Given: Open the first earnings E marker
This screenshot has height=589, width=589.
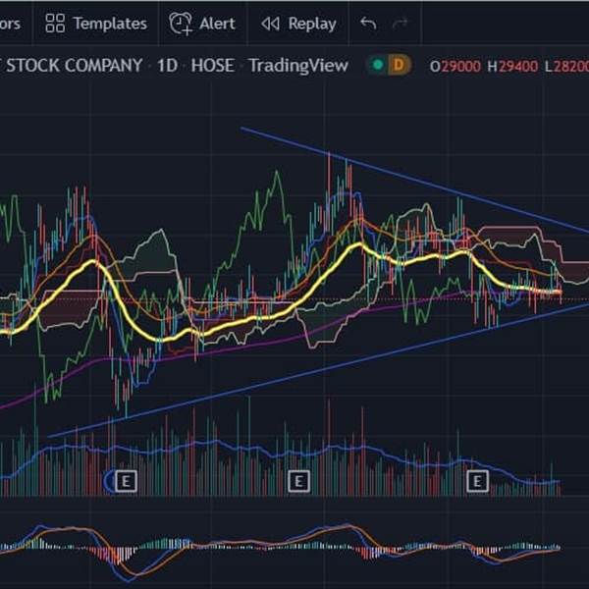Looking at the screenshot, I should click(x=126, y=481).
